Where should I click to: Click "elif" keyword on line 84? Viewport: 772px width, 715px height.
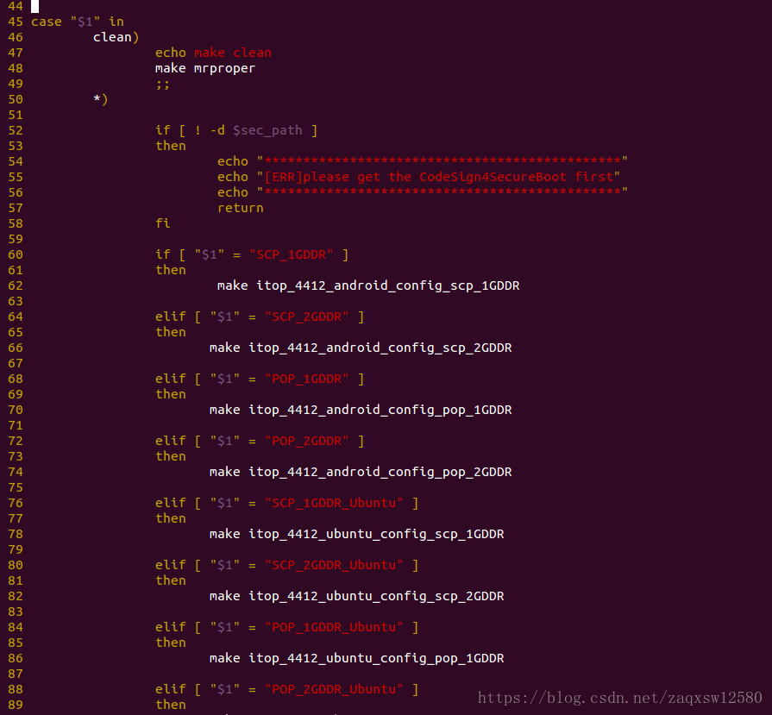click(171, 627)
